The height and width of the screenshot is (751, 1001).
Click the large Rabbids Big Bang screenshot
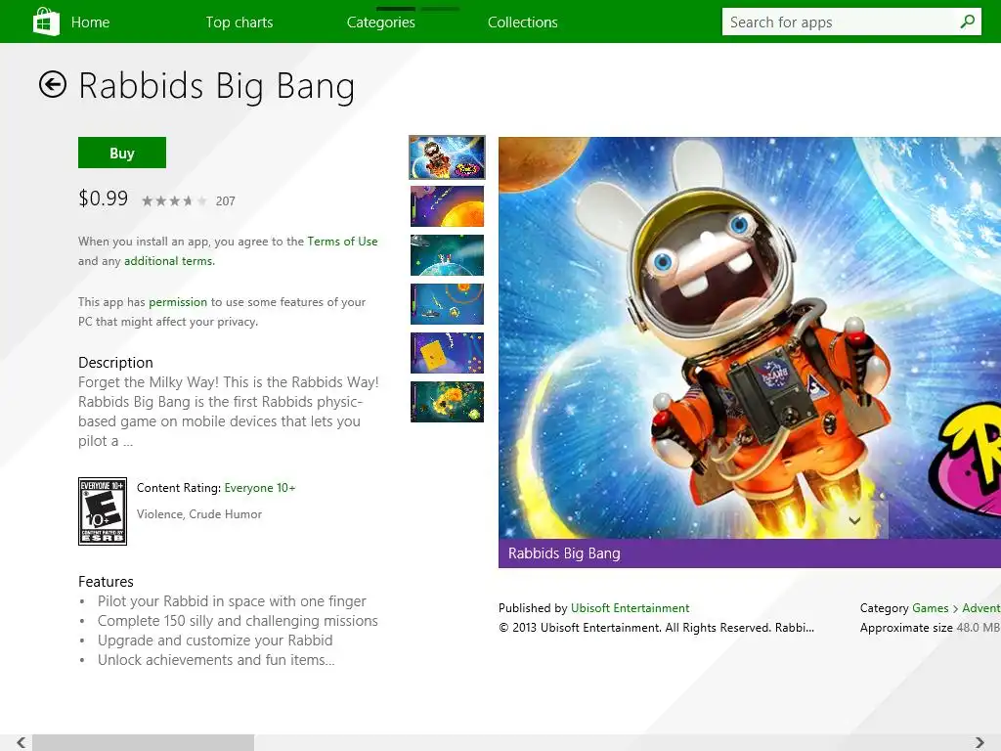[x=750, y=337]
